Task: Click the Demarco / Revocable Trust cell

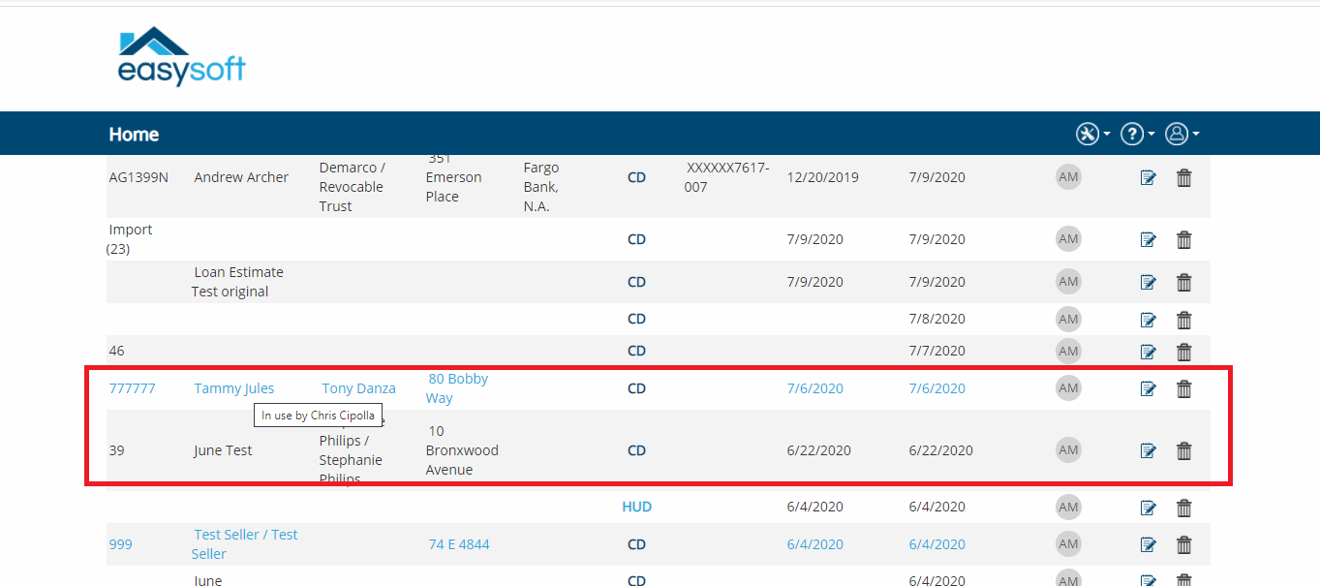Action: (353, 187)
